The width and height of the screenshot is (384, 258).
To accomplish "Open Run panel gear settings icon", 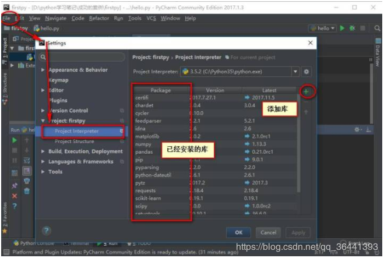I will pyautogui.click(x=357, y=129).
